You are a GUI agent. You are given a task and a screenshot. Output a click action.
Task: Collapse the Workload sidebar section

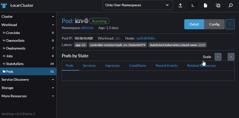click(x=28, y=25)
